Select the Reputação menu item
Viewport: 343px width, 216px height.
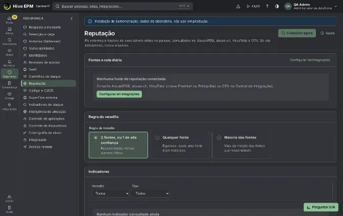coord(48,83)
